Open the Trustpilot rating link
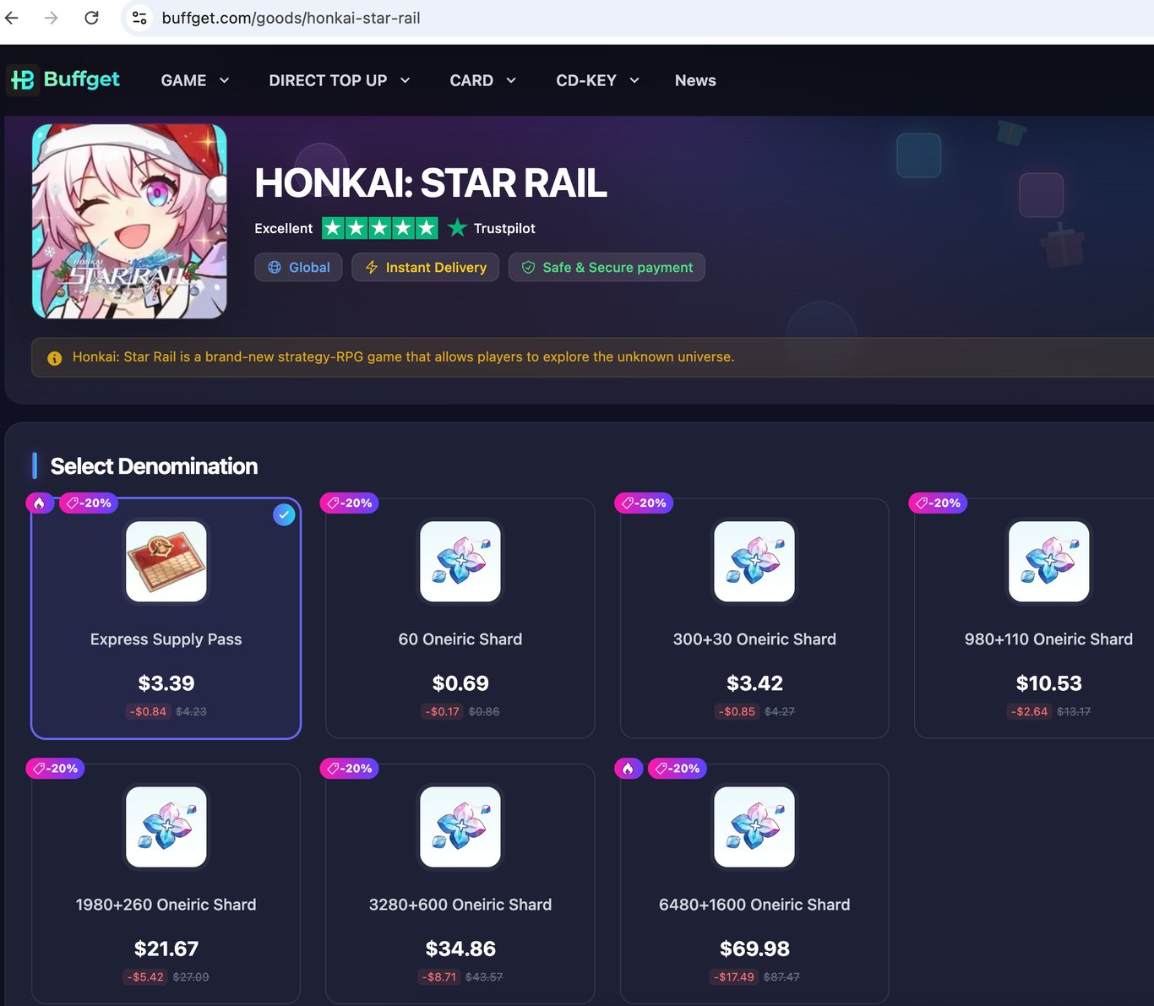The image size is (1154, 1006). (x=492, y=228)
